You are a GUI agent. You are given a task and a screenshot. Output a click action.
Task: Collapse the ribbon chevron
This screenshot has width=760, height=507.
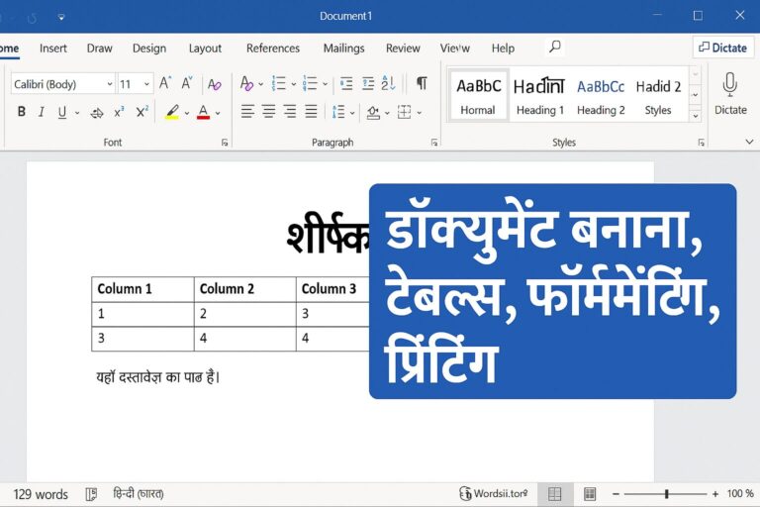(749, 142)
